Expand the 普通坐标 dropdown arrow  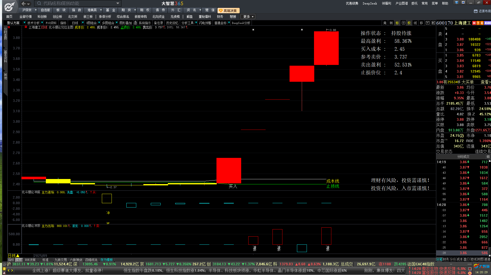229,23
